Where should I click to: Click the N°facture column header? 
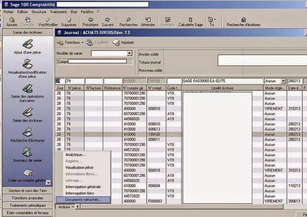pyautogui.click(x=94, y=88)
